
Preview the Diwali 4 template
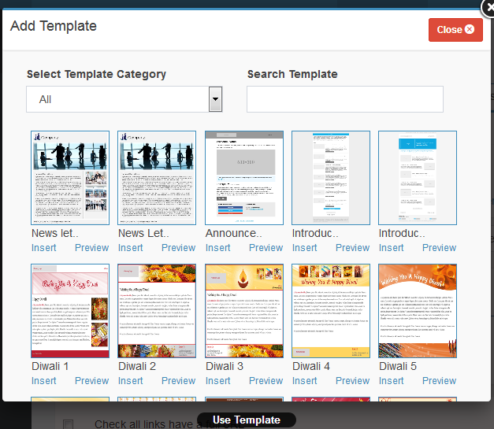[352, 381]
